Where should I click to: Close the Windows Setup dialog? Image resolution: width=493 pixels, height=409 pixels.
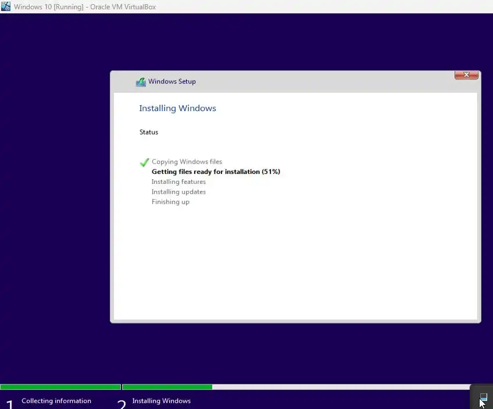pos(466,75)
